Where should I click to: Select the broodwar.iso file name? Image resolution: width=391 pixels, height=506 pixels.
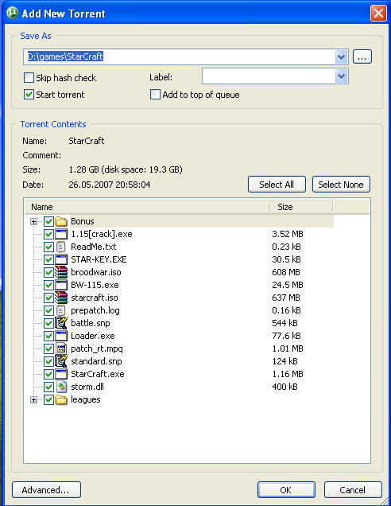coord(95,272)
